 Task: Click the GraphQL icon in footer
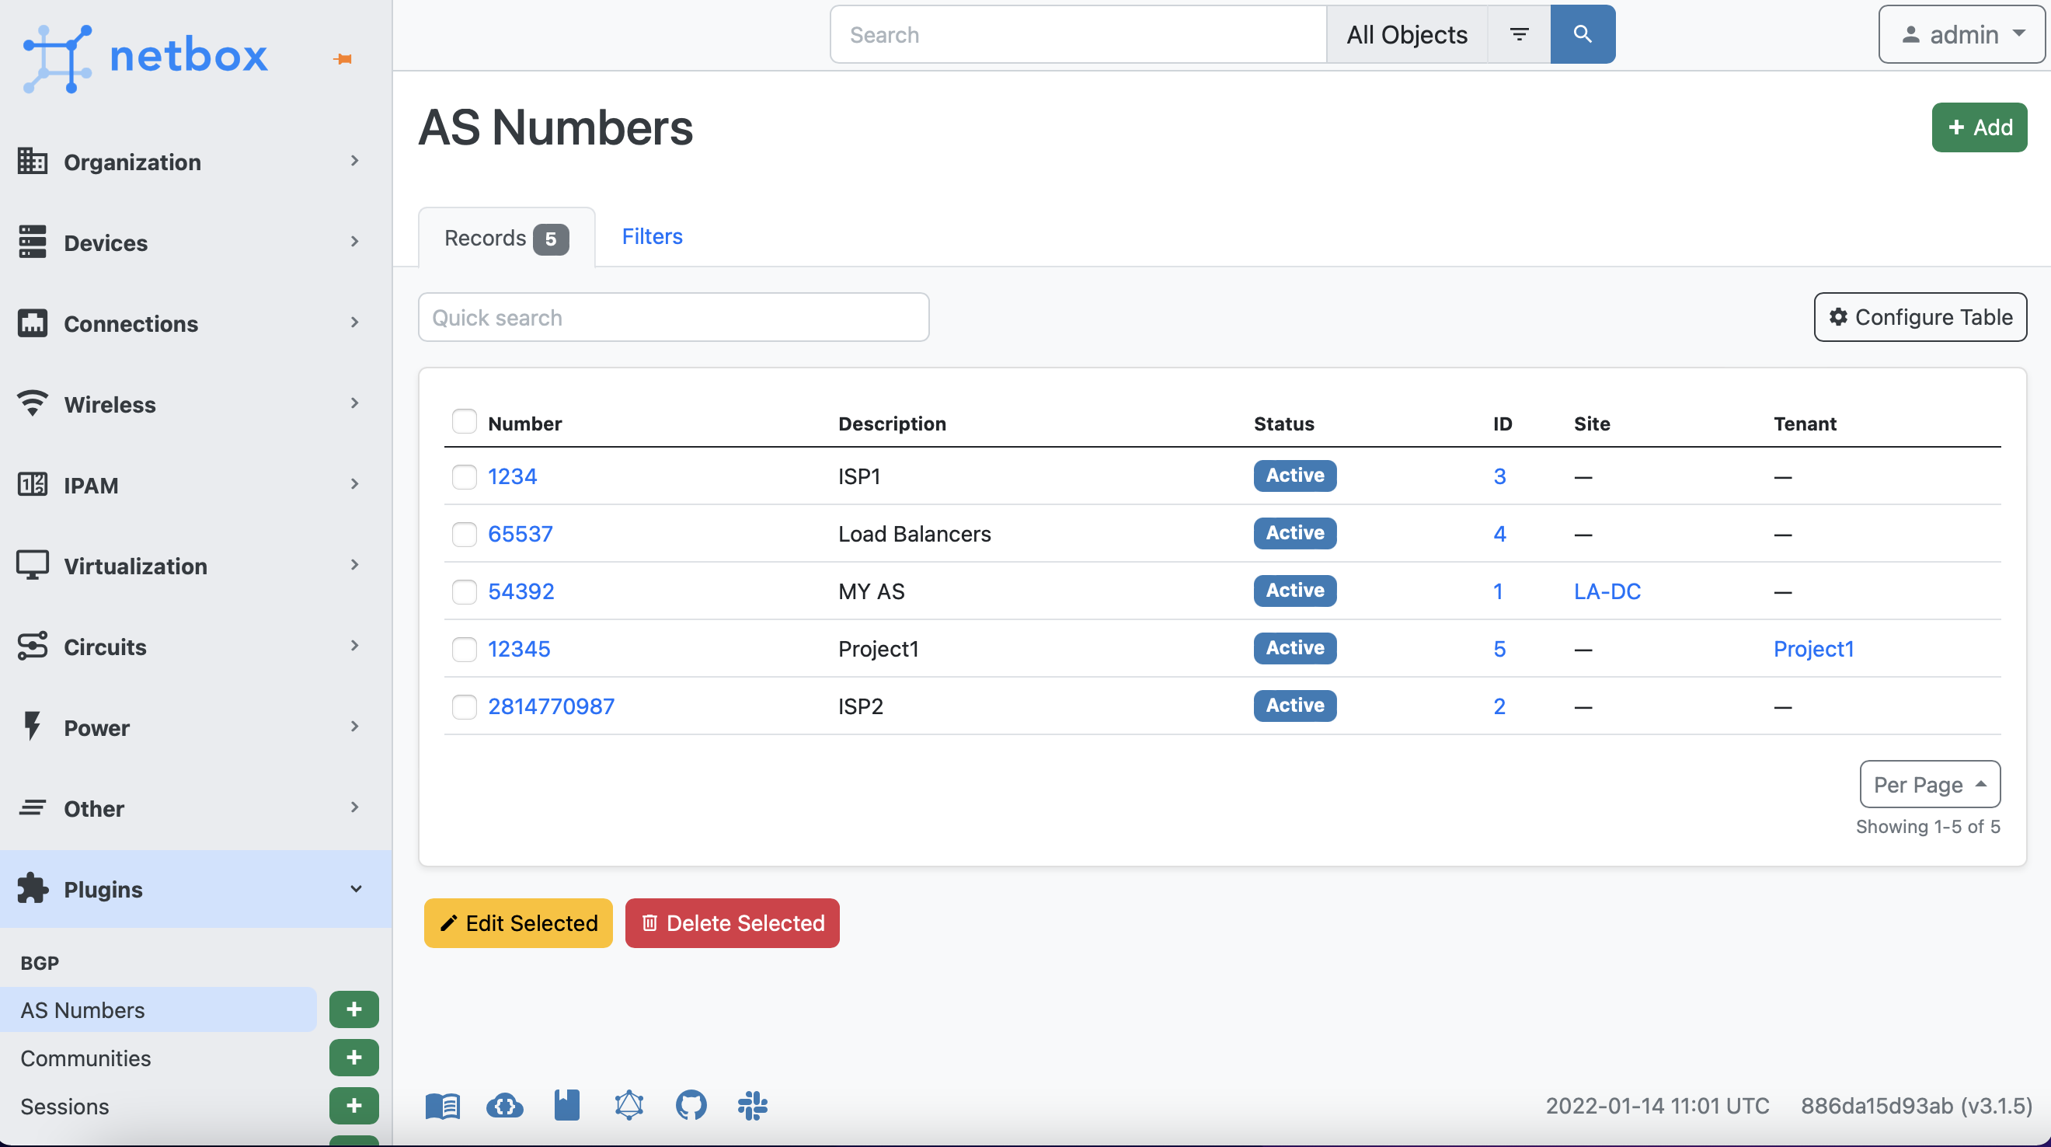pos(629,1105)
